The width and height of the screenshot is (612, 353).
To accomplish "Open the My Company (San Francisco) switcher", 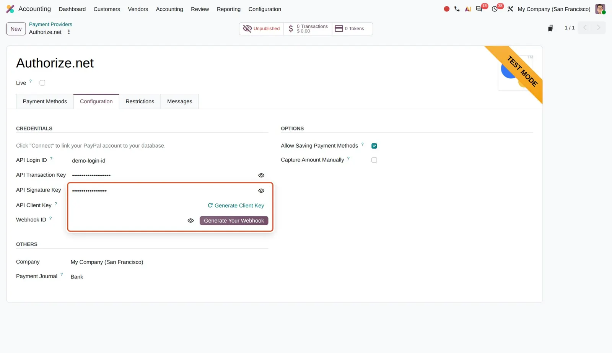I will [x=554, y=9].
